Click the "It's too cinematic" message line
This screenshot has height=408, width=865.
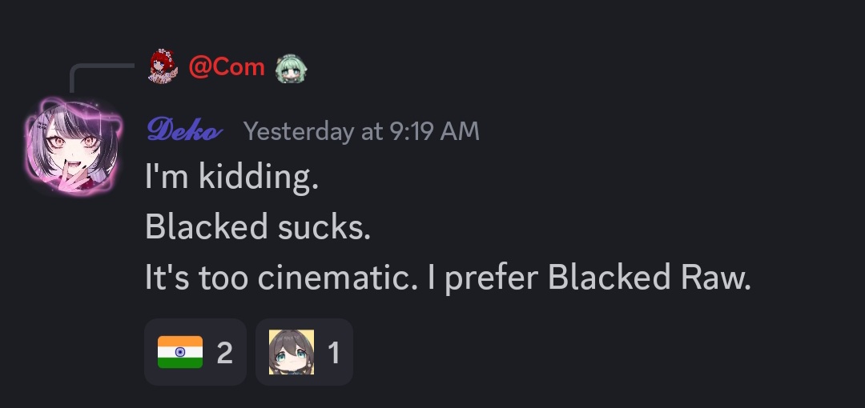click(x=448, y=277)
